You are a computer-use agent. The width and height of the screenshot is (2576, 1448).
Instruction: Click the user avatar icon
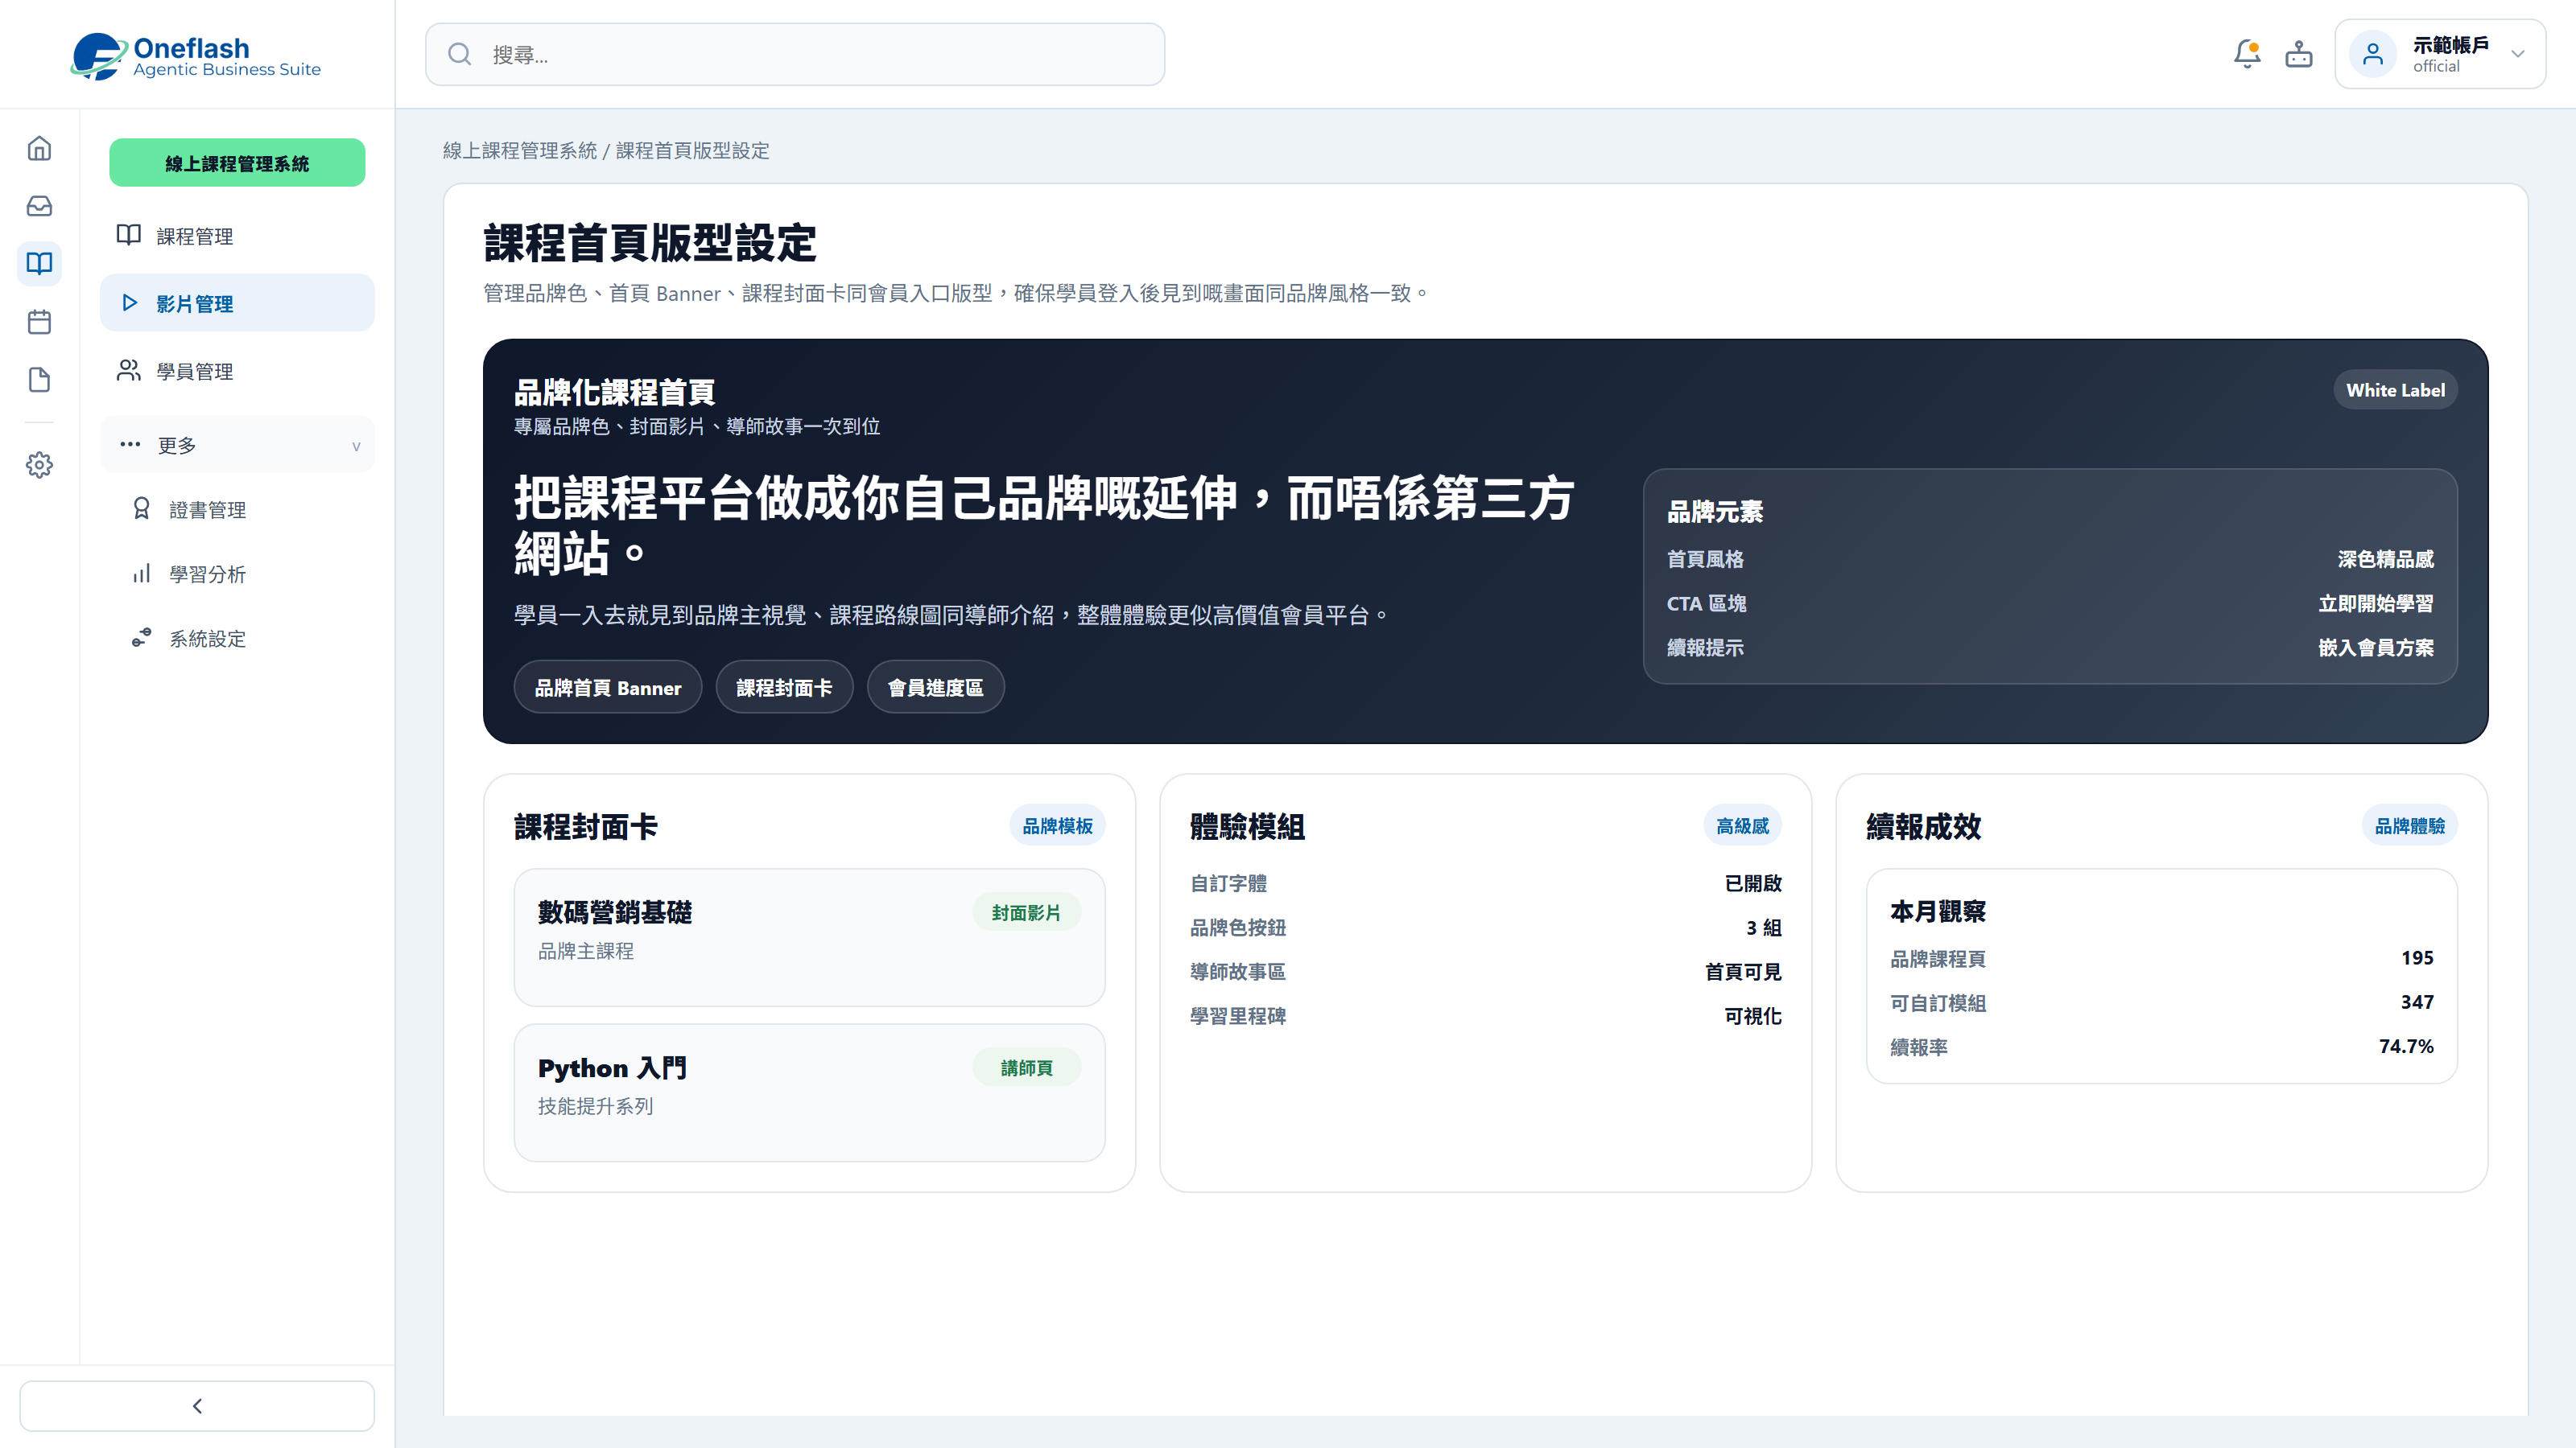(x=2372, y=54)
